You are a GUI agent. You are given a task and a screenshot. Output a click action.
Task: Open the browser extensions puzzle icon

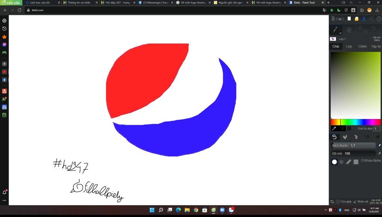(x=362, y=10)
